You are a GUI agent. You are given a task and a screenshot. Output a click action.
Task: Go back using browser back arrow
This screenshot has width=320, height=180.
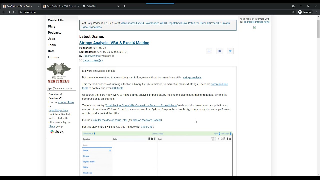[3, 12]
